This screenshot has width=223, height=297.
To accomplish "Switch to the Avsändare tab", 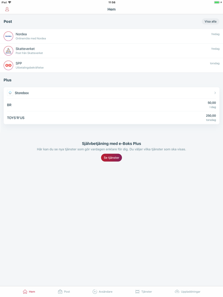I will tap(102, 292).
